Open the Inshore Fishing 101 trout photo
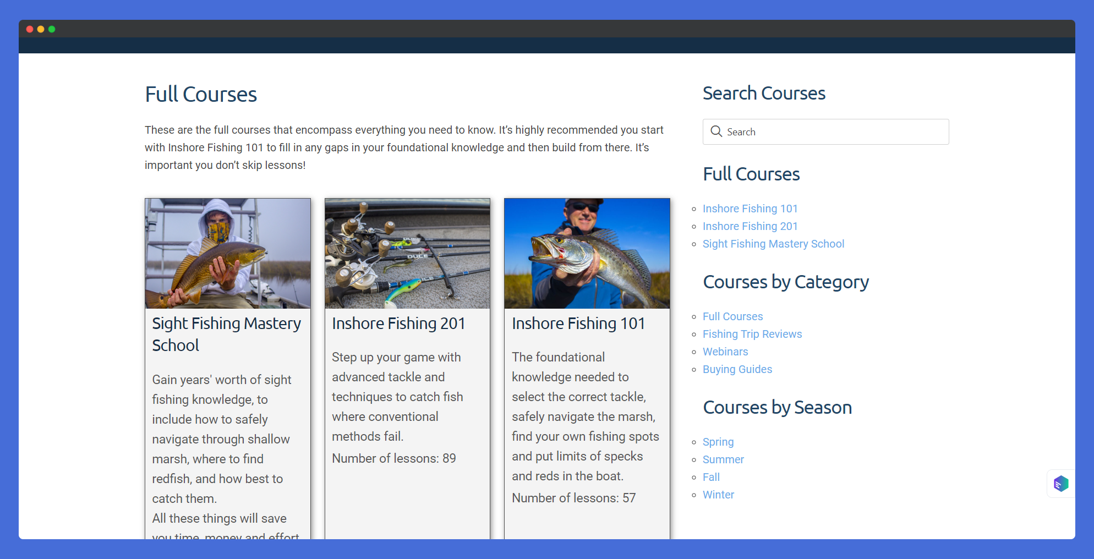The image size is (1094, 559). click(587, 253)
